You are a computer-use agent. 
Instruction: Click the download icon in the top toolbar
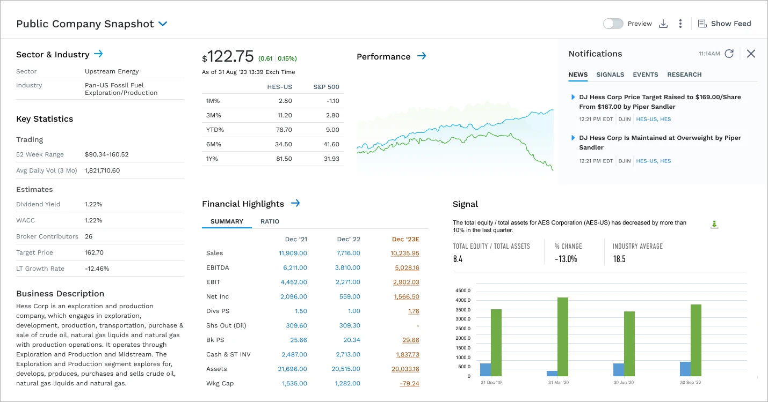click(x=663, y=24)
